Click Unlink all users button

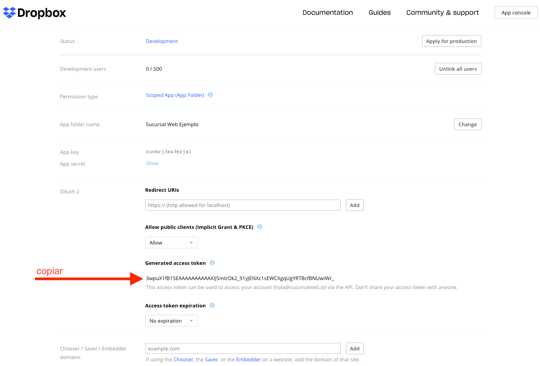pyautogui.click(x=458, y=69)
